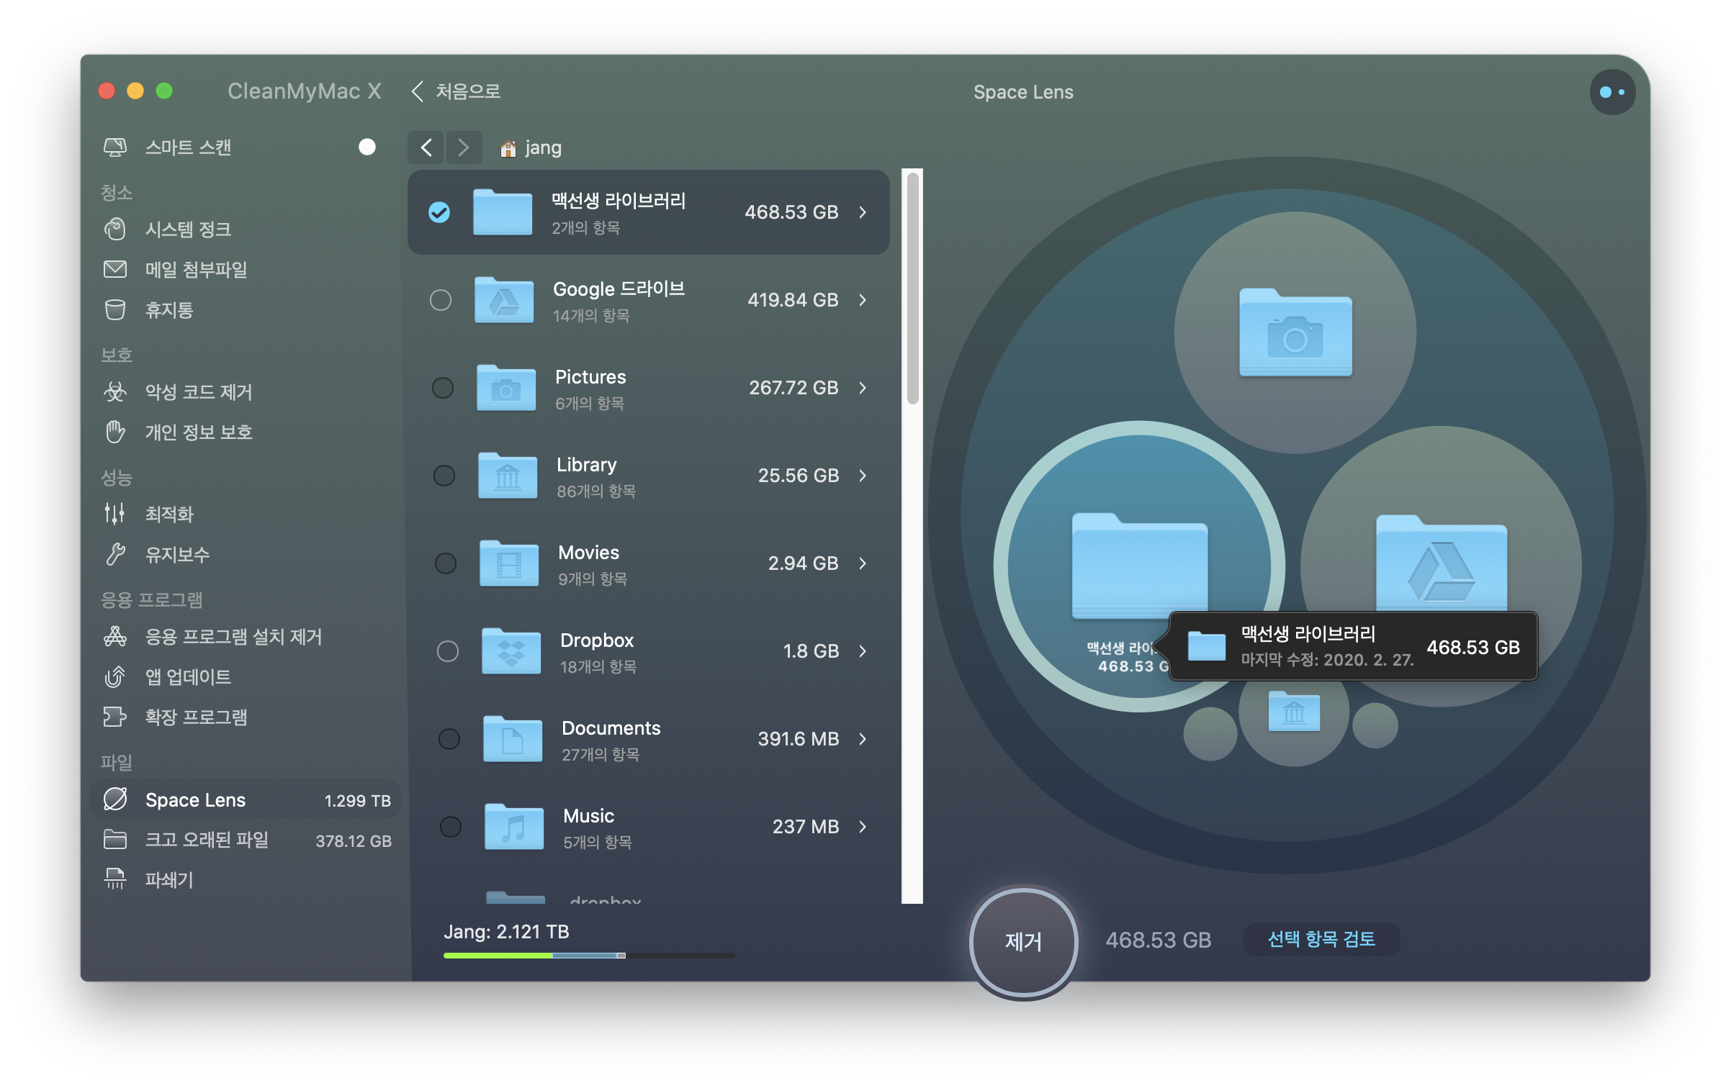1731x1088 pixels.
Task: Click the assistant dots icon top-right
Action: click(1611, 92)
